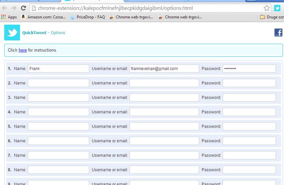This screenshot has width=284, height=185.
Task: Bookmark this page with the star icon
Action: pos(266,8)
